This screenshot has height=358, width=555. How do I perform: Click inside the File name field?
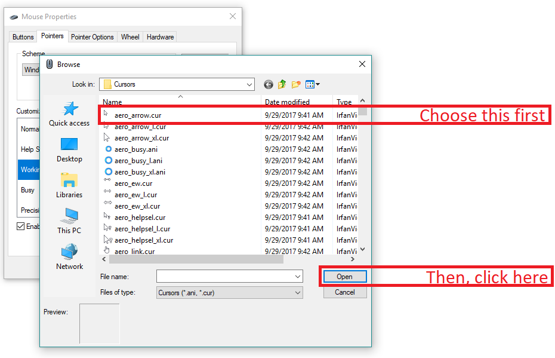pos(227,276)
